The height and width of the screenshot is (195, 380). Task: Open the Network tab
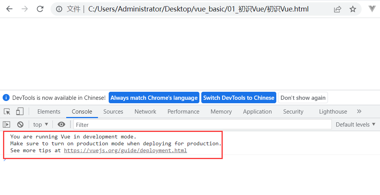145,111
